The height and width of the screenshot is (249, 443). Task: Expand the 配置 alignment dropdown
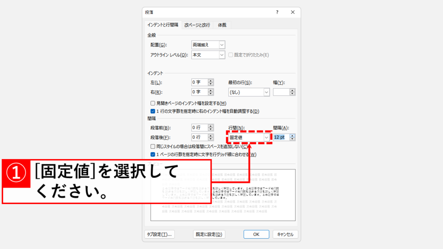[221, 45]
